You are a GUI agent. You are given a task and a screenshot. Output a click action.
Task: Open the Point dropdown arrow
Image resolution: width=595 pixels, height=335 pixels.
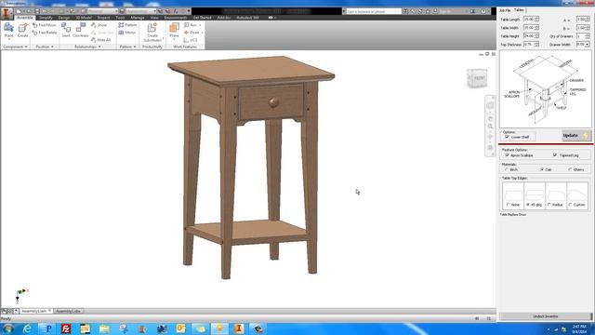pos(203,33)
